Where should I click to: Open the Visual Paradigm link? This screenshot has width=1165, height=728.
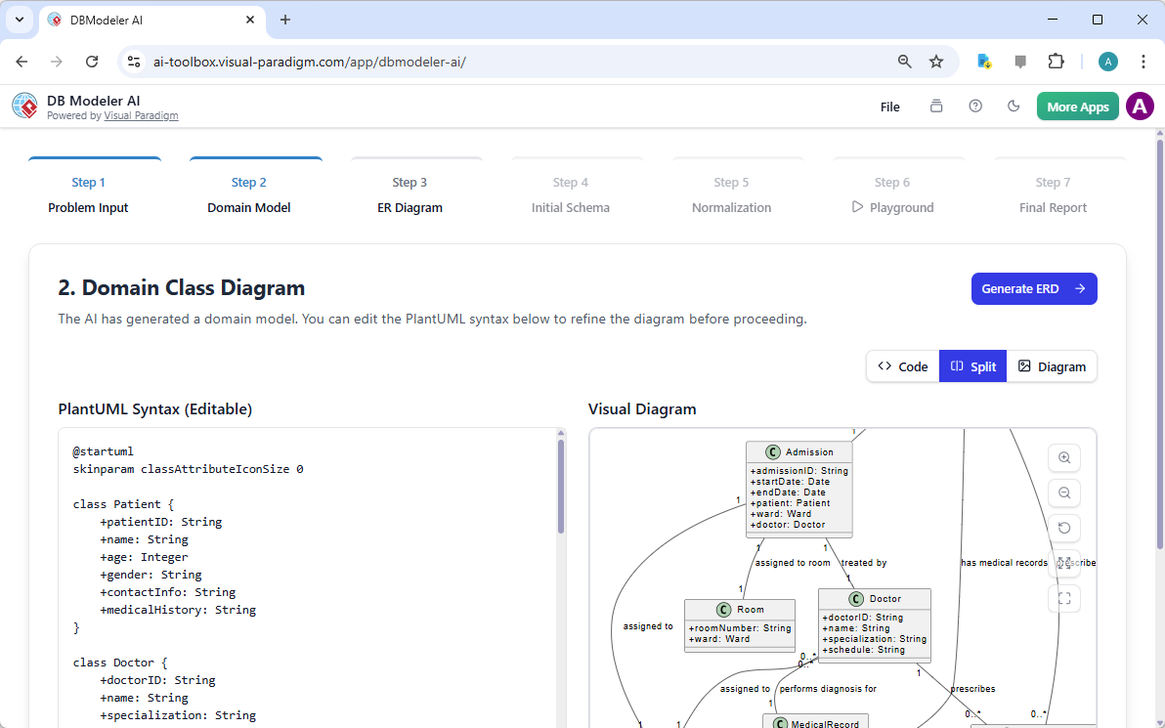[141, 115]
